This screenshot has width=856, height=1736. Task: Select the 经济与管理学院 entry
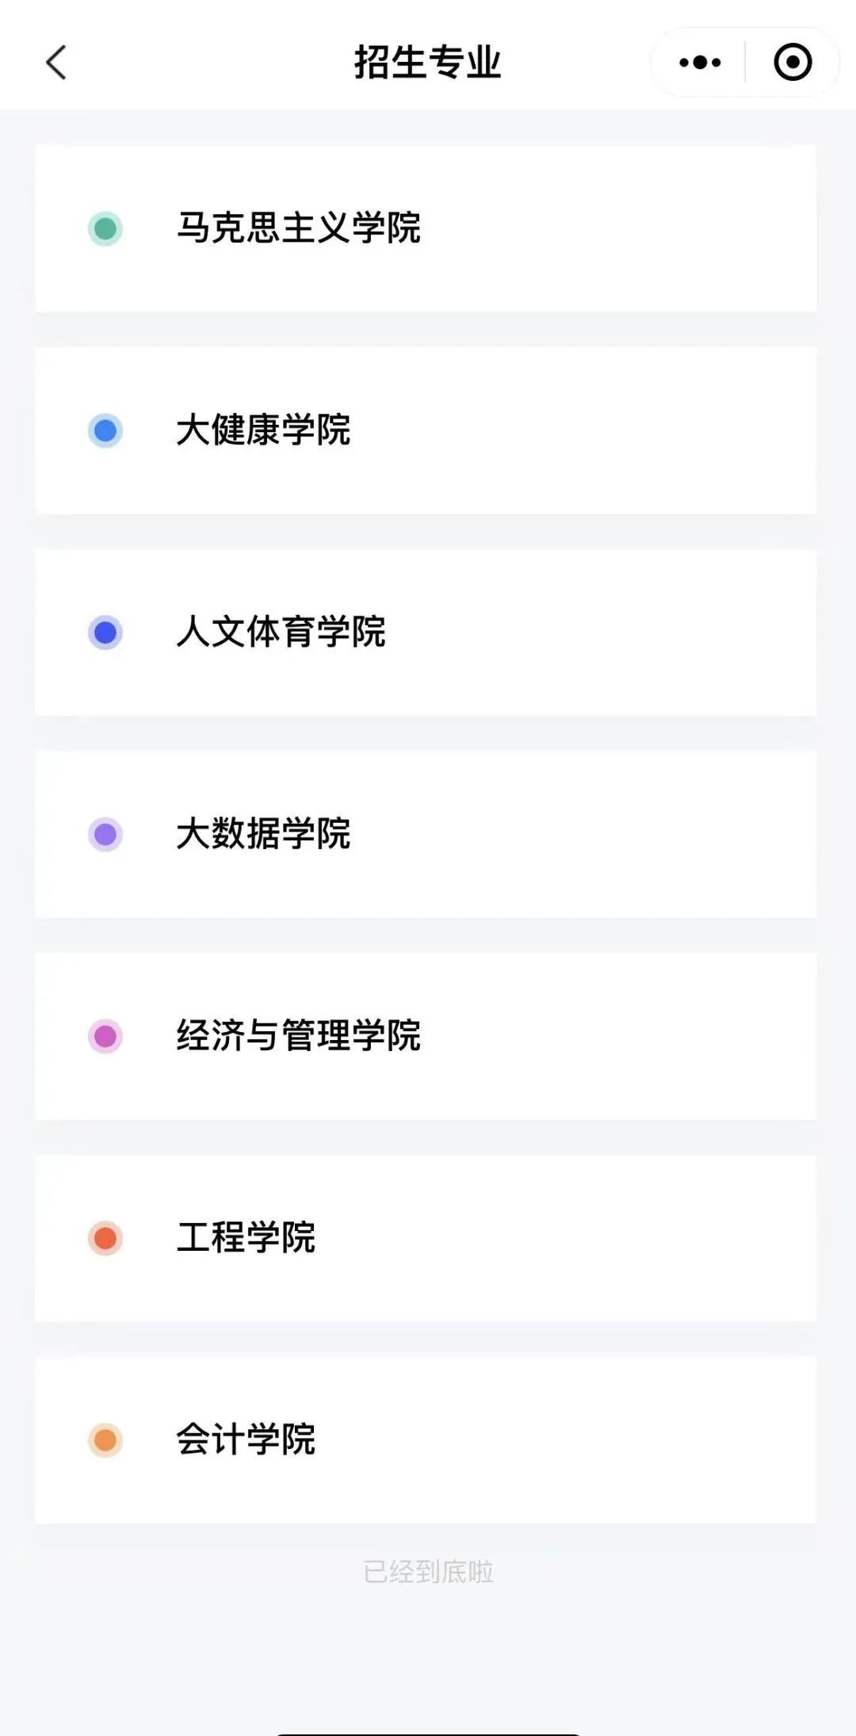pos(298,1036)
